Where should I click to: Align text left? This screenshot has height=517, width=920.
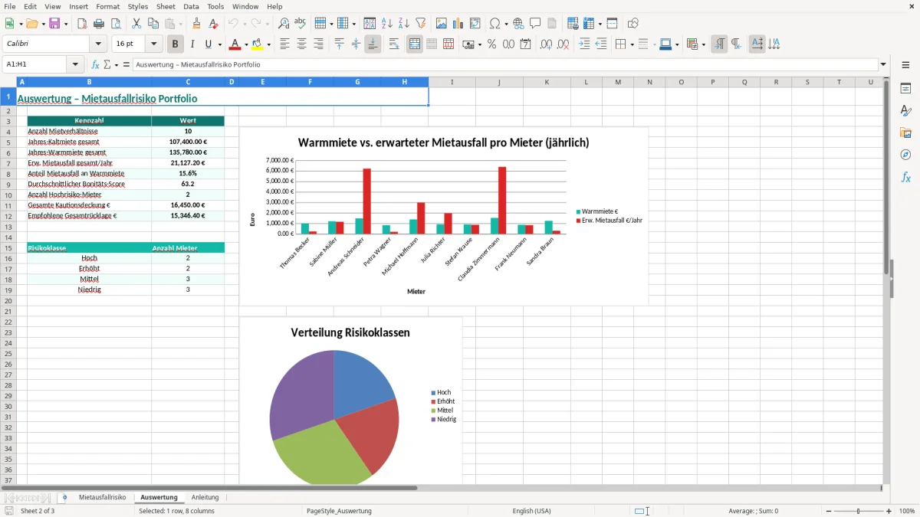tap(285, 44)
